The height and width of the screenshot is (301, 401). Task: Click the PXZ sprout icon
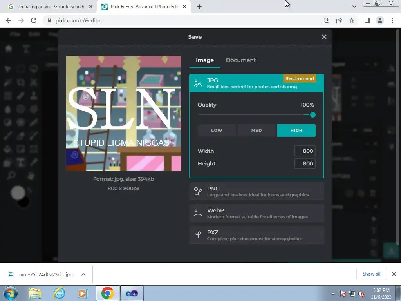(198, 235)
